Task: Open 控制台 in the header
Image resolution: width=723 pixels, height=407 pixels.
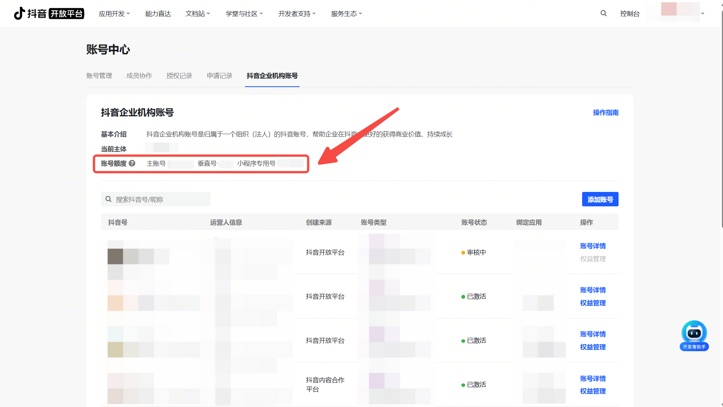Action: coord(630,14)
